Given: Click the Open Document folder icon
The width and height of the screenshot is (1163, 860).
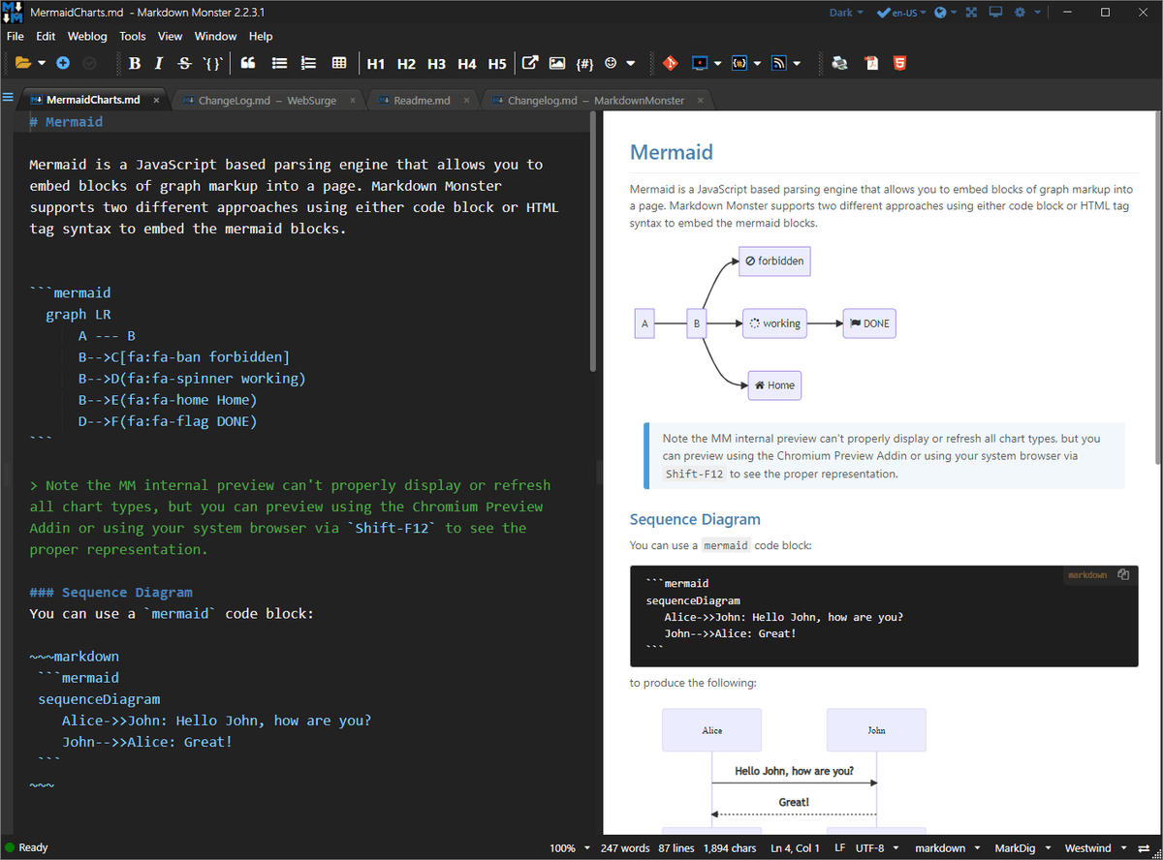Looking at the screenshot, I should click(x=23, y=63).
